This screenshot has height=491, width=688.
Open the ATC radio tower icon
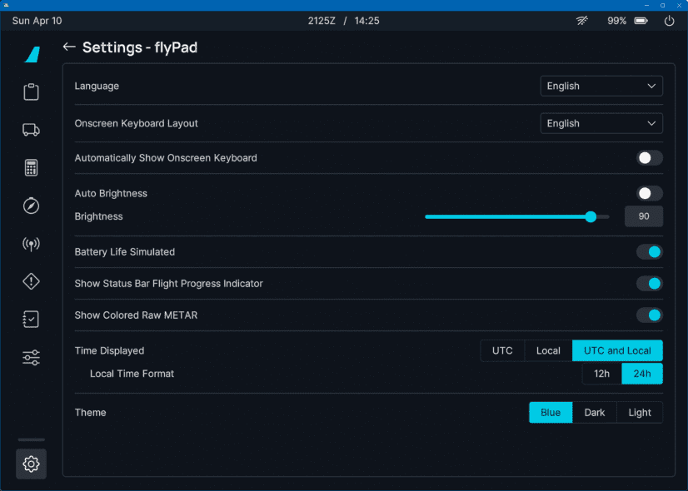coord(31,244)
